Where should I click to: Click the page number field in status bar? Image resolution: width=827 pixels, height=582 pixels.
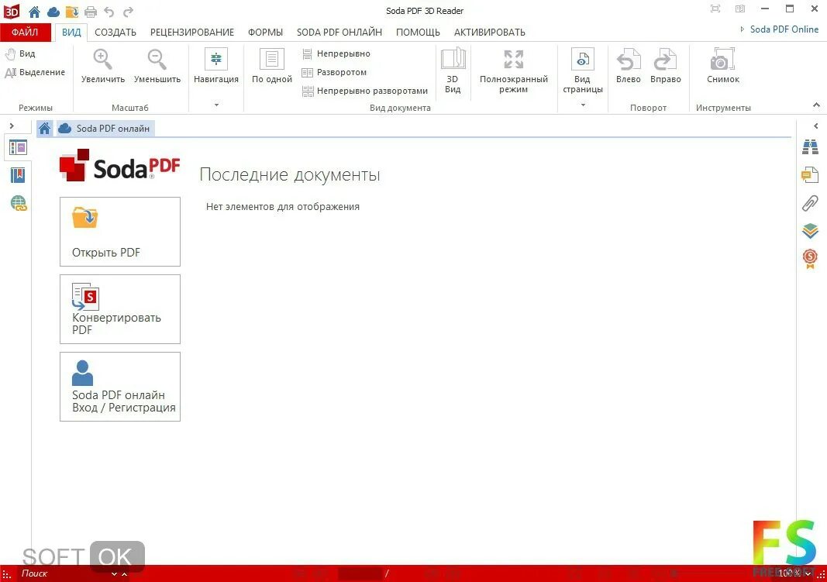pos(359,573)
